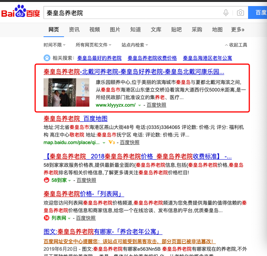Collapse tools via 收起工具 arrow

[226, 45]
